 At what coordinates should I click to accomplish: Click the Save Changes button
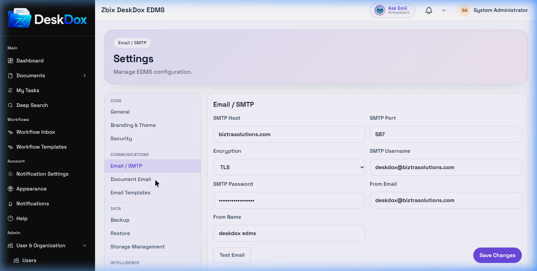point(497,255)
